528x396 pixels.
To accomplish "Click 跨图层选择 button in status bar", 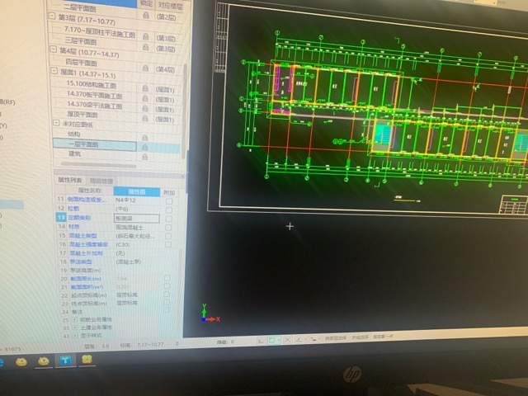I will [x=335, y=338].
